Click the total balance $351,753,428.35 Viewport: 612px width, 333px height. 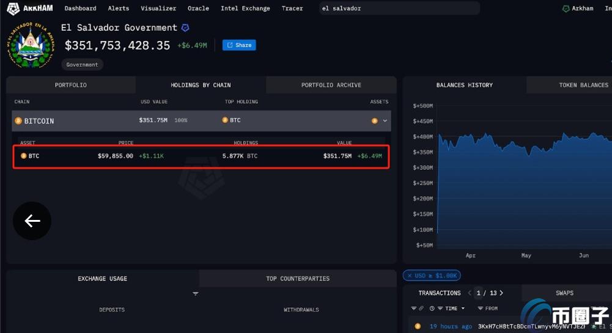click(x=117, y=46)
